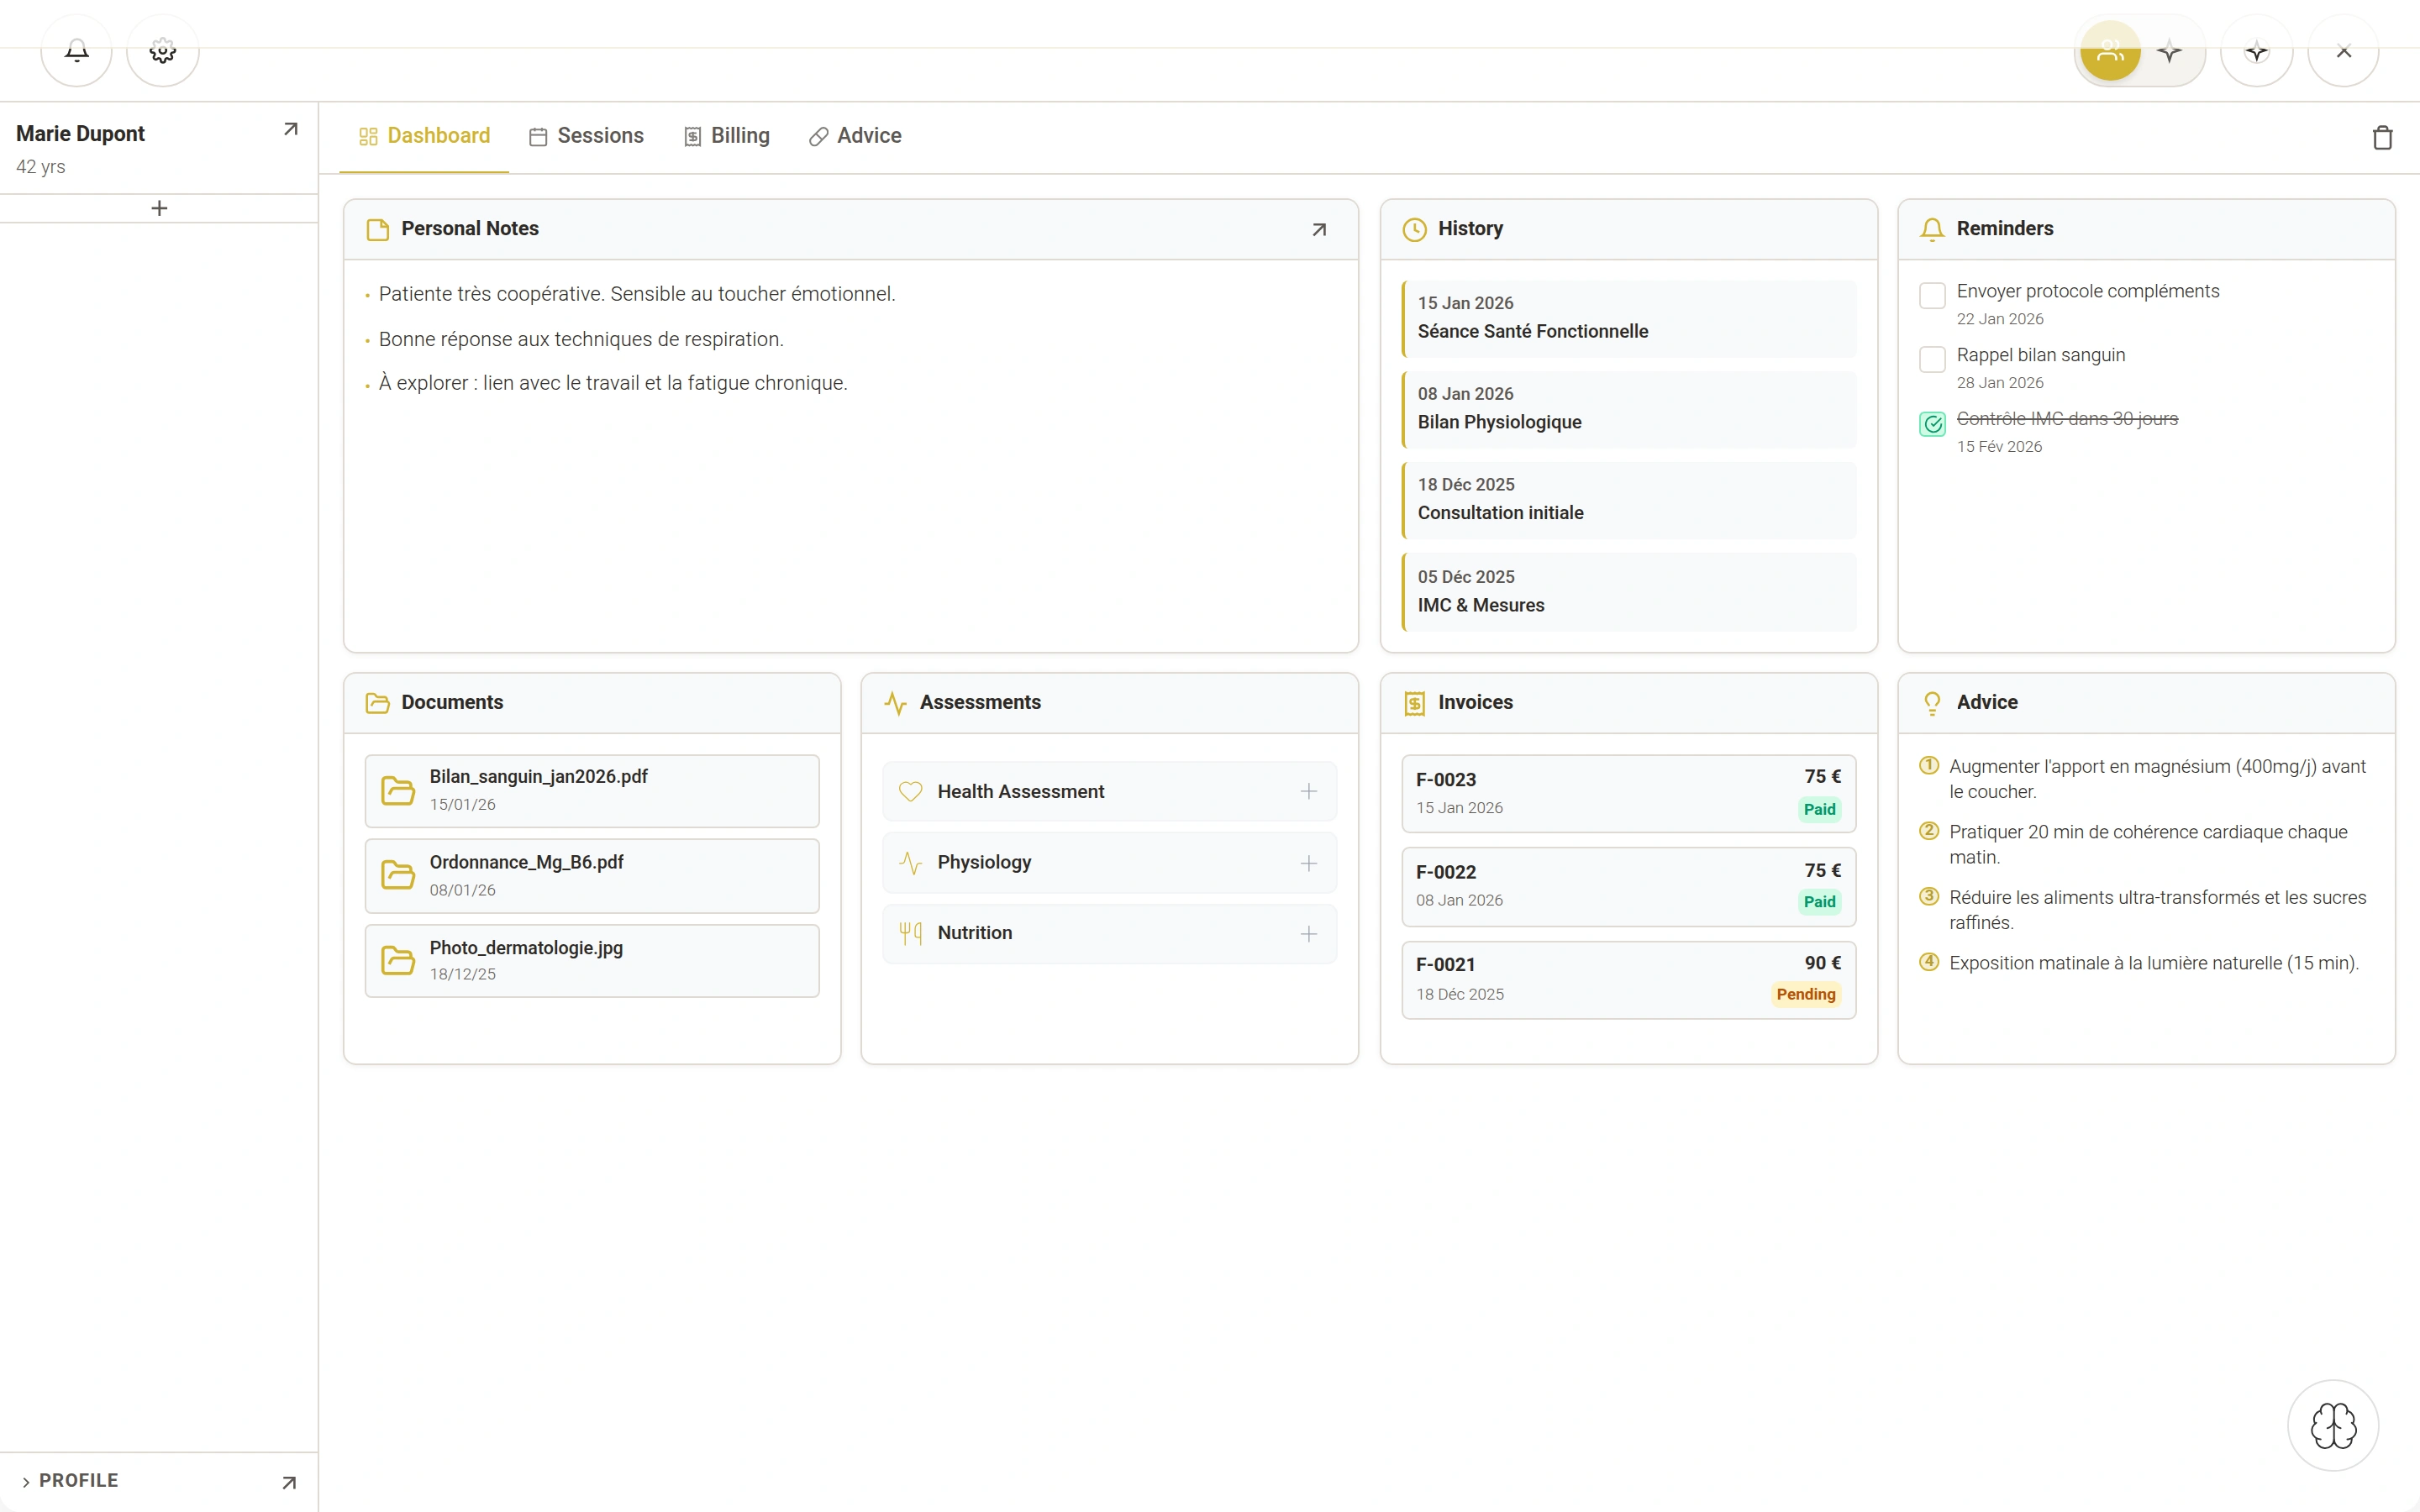Add a Health Assessment with plus
2420x1512 pixels.
(x=1308, y=791)
